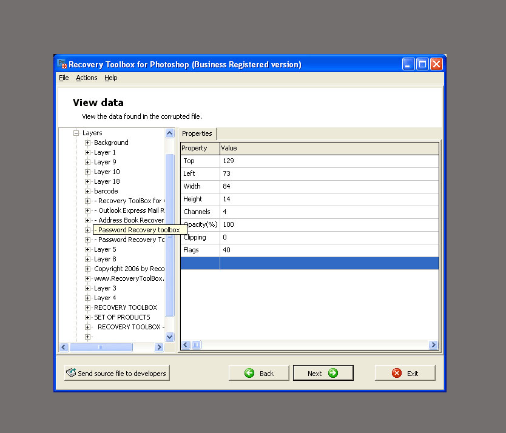
Task: Expand the Layer 8 node
Action: (x=87, y=259)
